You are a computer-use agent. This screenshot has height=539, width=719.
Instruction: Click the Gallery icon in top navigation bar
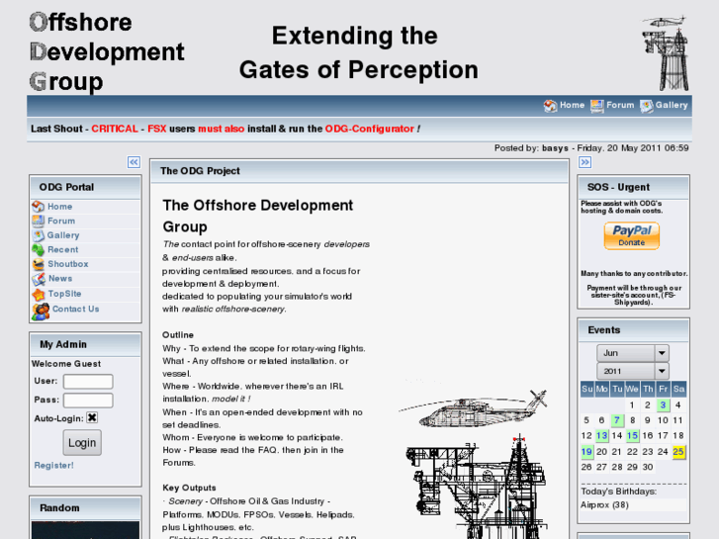(647, 106)
